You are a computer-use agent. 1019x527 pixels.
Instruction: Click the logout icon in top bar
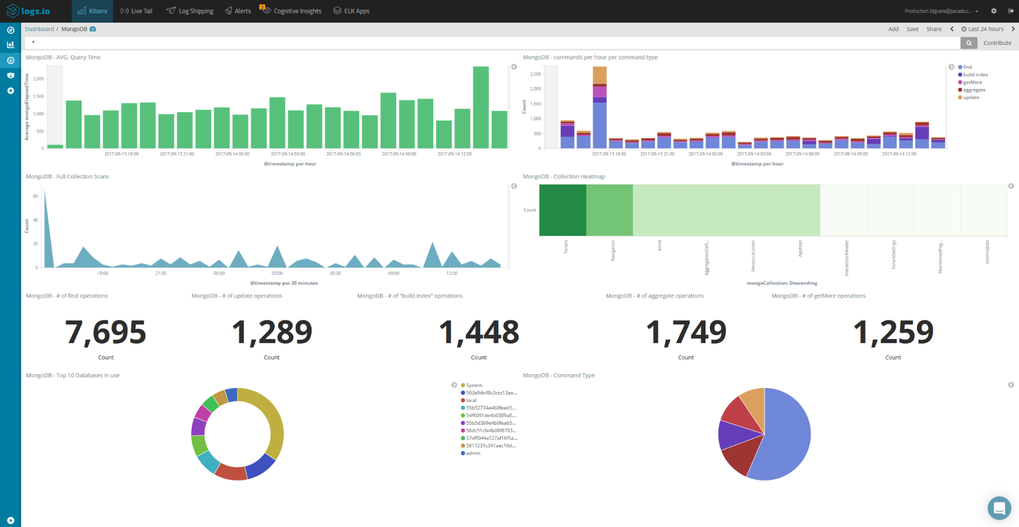point(1010,11)
